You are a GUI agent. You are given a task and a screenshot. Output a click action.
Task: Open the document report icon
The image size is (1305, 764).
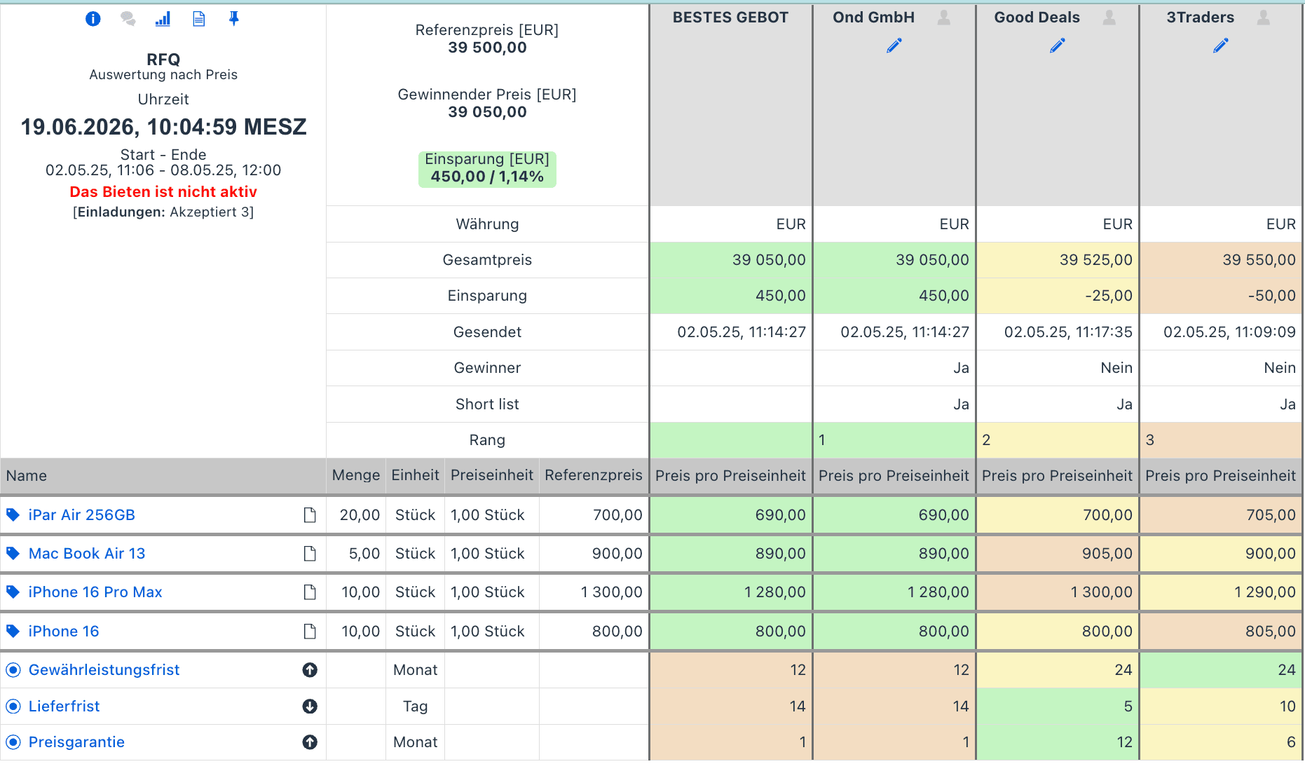(x=199, y=19)
